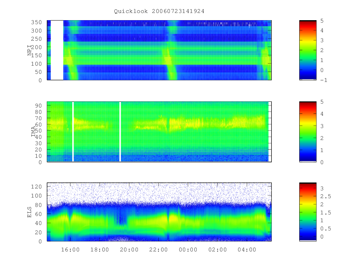Click the '2.5' label on ELS color bar
This screenshot has width=362, height=271.
pyautogui.click(x=325, y=196)
